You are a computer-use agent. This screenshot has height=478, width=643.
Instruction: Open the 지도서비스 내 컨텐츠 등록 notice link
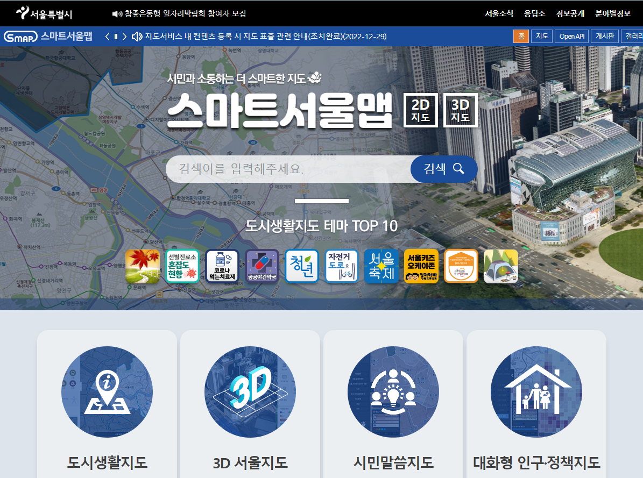pyautogui.click(x=266, y=37)
